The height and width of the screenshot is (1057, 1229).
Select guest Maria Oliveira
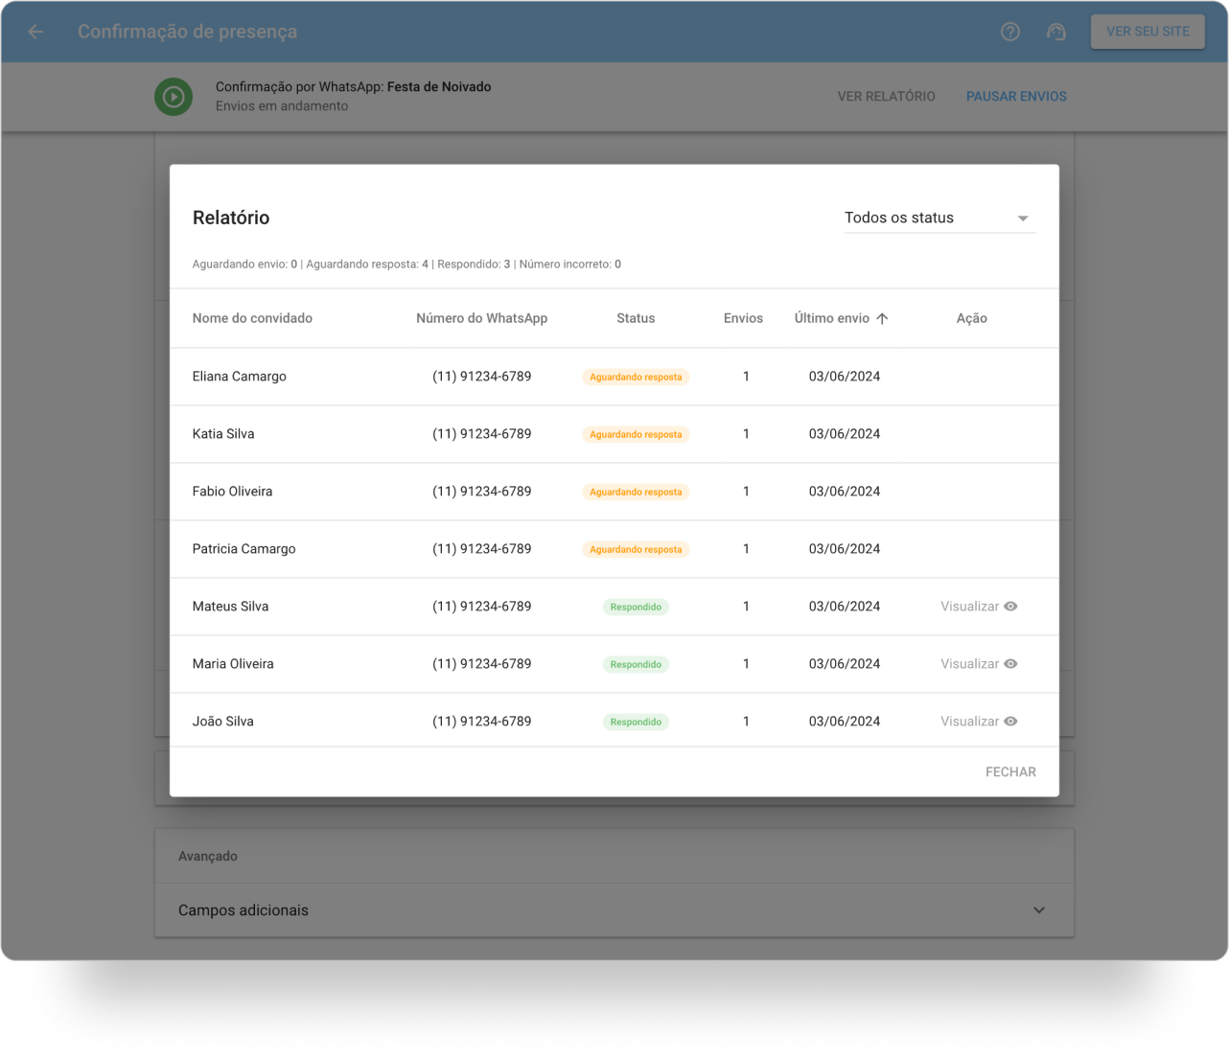233,664
